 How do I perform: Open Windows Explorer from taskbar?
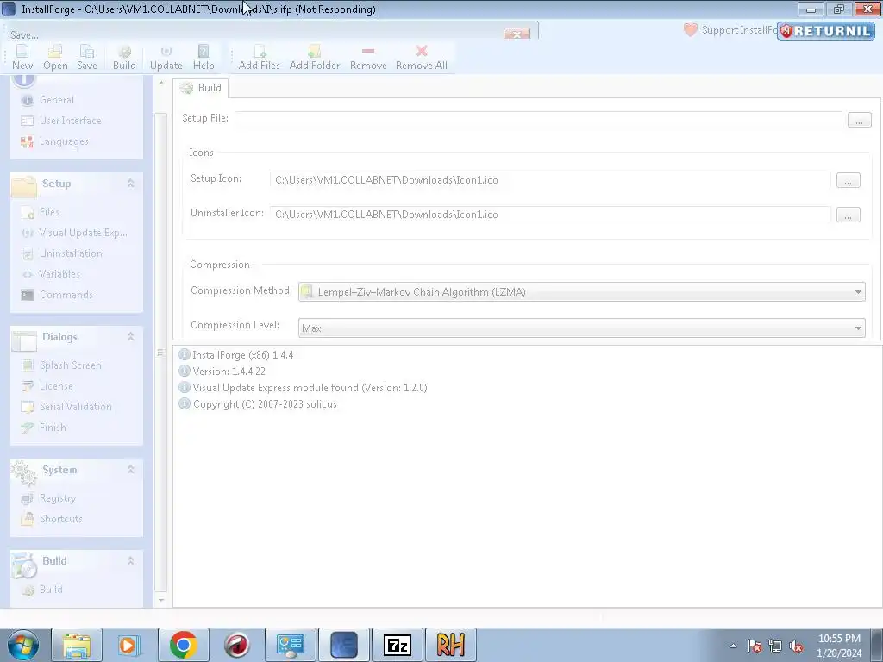[x=77, y=645]
